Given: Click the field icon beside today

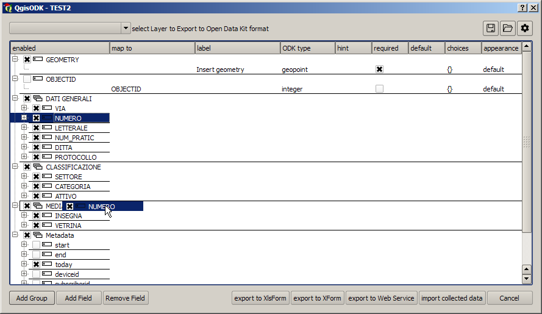Looking at the screenshot, I should [47, 264].
